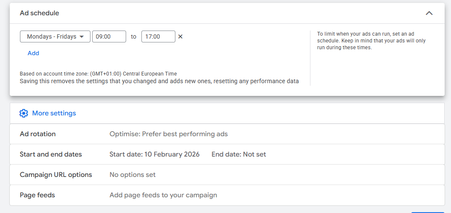Click the End date: Not set text
This screenshot has height=213, width=451.
click(239, 154)
